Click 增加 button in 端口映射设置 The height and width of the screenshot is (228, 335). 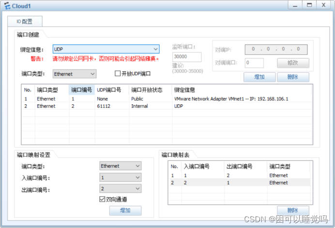(125, 211)
